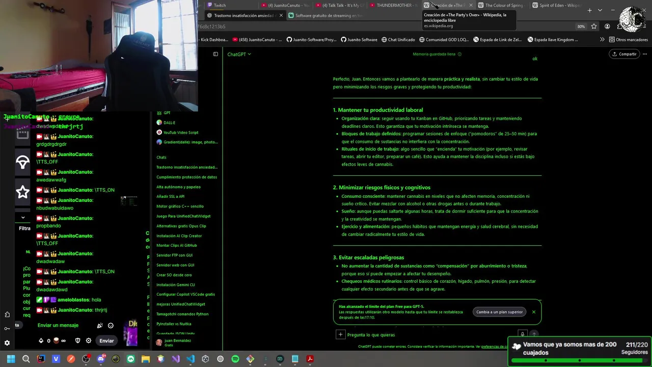
Task: Open the Chat Unificado bookmark
Action: pos(398,39)
